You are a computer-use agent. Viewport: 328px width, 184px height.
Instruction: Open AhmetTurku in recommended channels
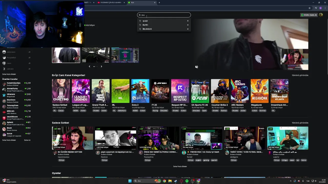coord(16,90)
